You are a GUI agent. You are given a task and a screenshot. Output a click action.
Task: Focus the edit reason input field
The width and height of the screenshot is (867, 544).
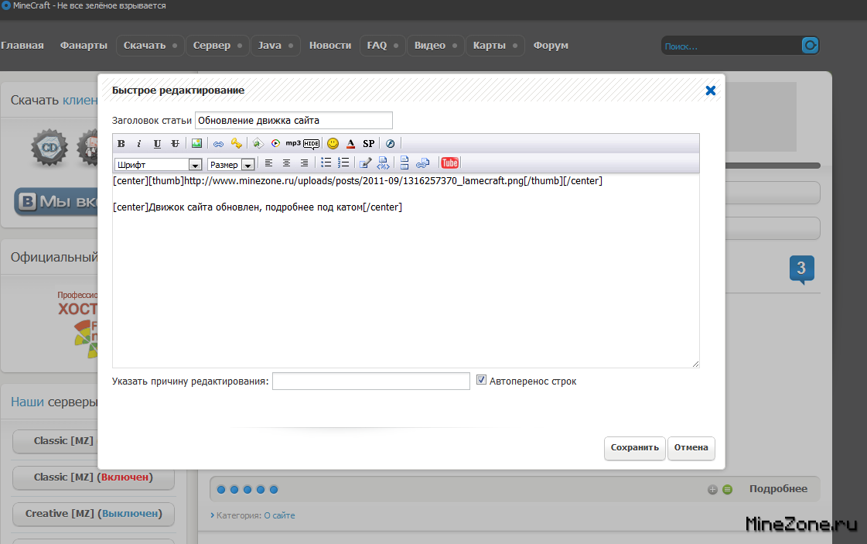tap(371, 381)
